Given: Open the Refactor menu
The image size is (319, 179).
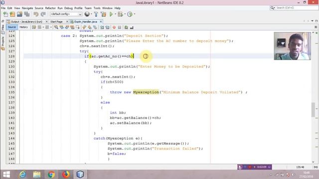Looking at the screenshot, I should pos(50,8).
